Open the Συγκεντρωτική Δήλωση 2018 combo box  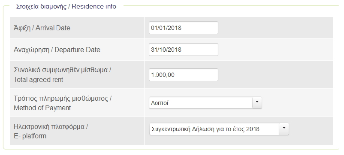(219, 129)
